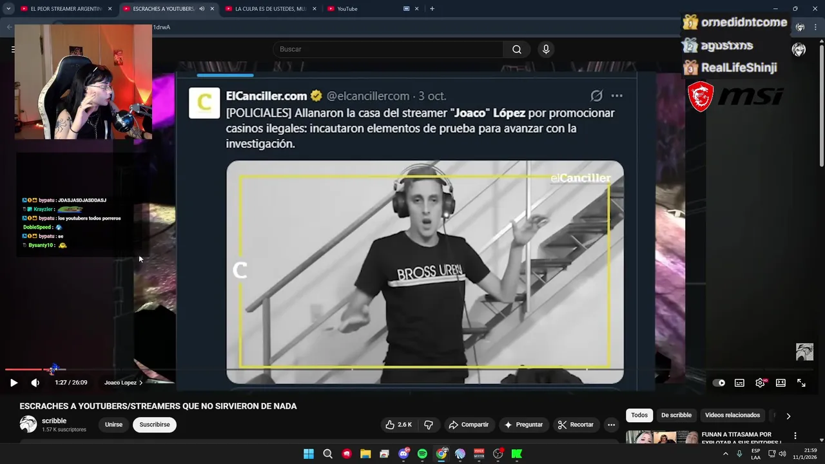Viewport: 825px width, 464px height.
Task: Focus the Buscar search field
Action: pos(388,50)
